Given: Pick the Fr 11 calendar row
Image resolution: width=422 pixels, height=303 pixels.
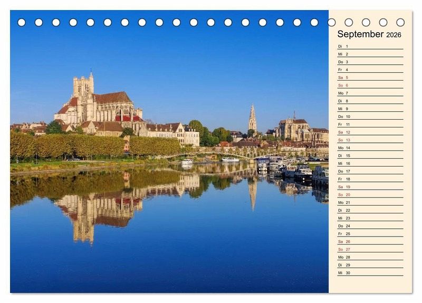Looking at the screenshot, I should [370, 124].
